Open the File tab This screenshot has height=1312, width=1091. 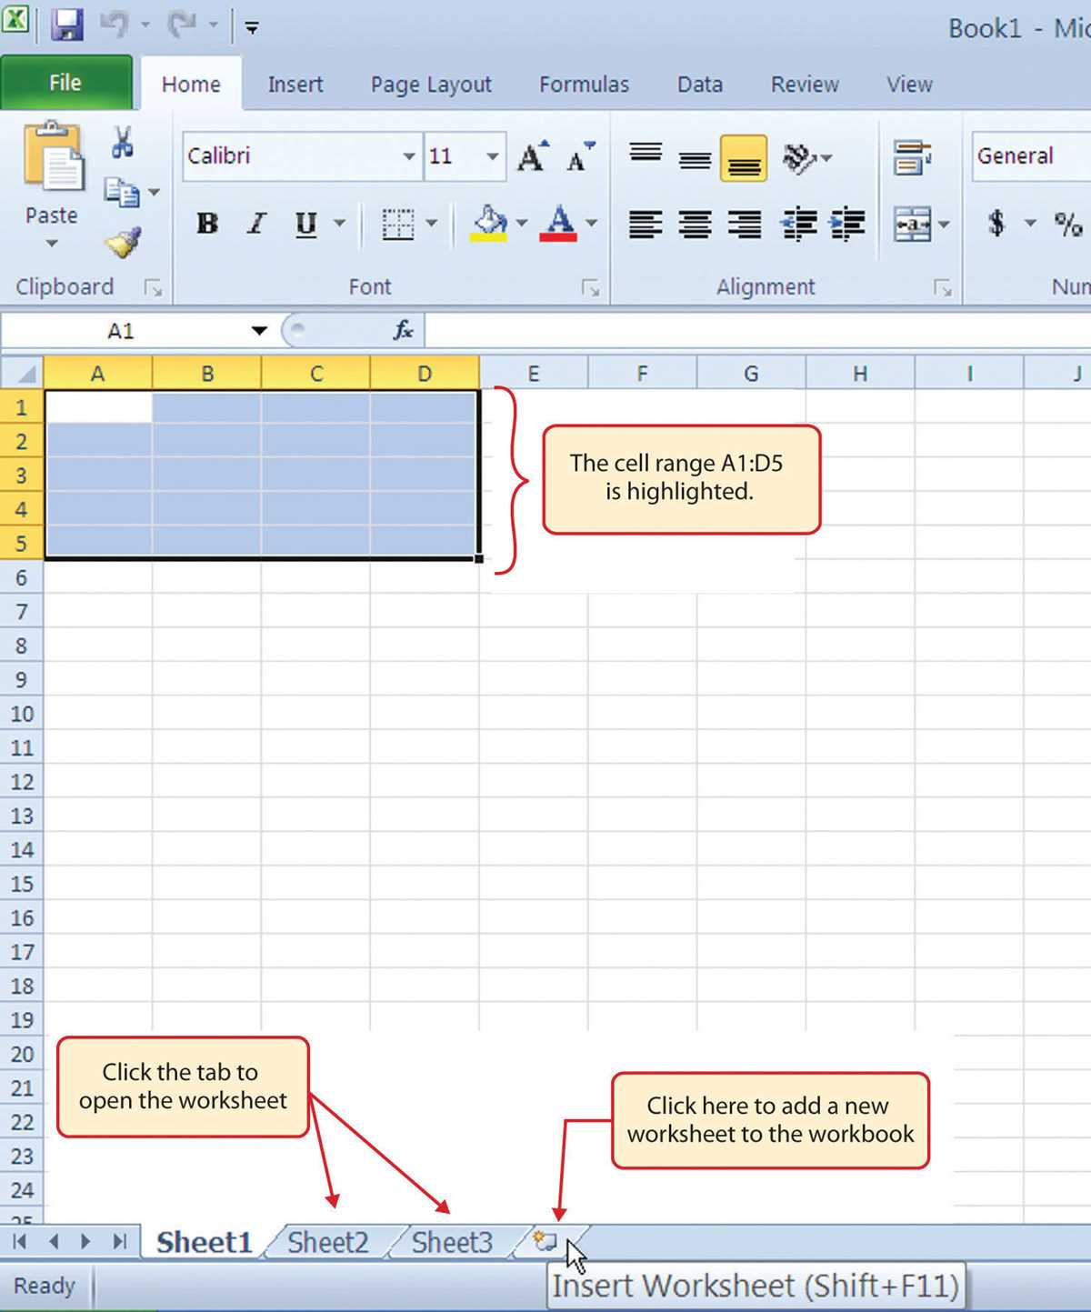(x=66, y=83)
